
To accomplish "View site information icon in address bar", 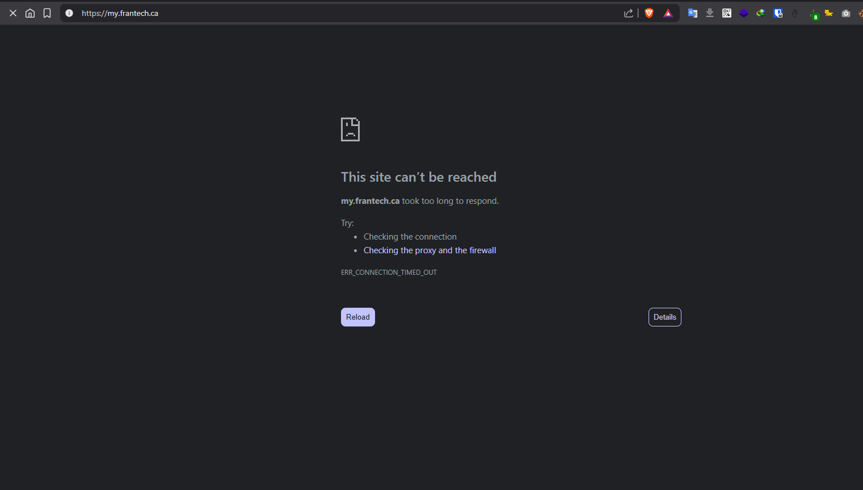I will (x=69, y=13).
